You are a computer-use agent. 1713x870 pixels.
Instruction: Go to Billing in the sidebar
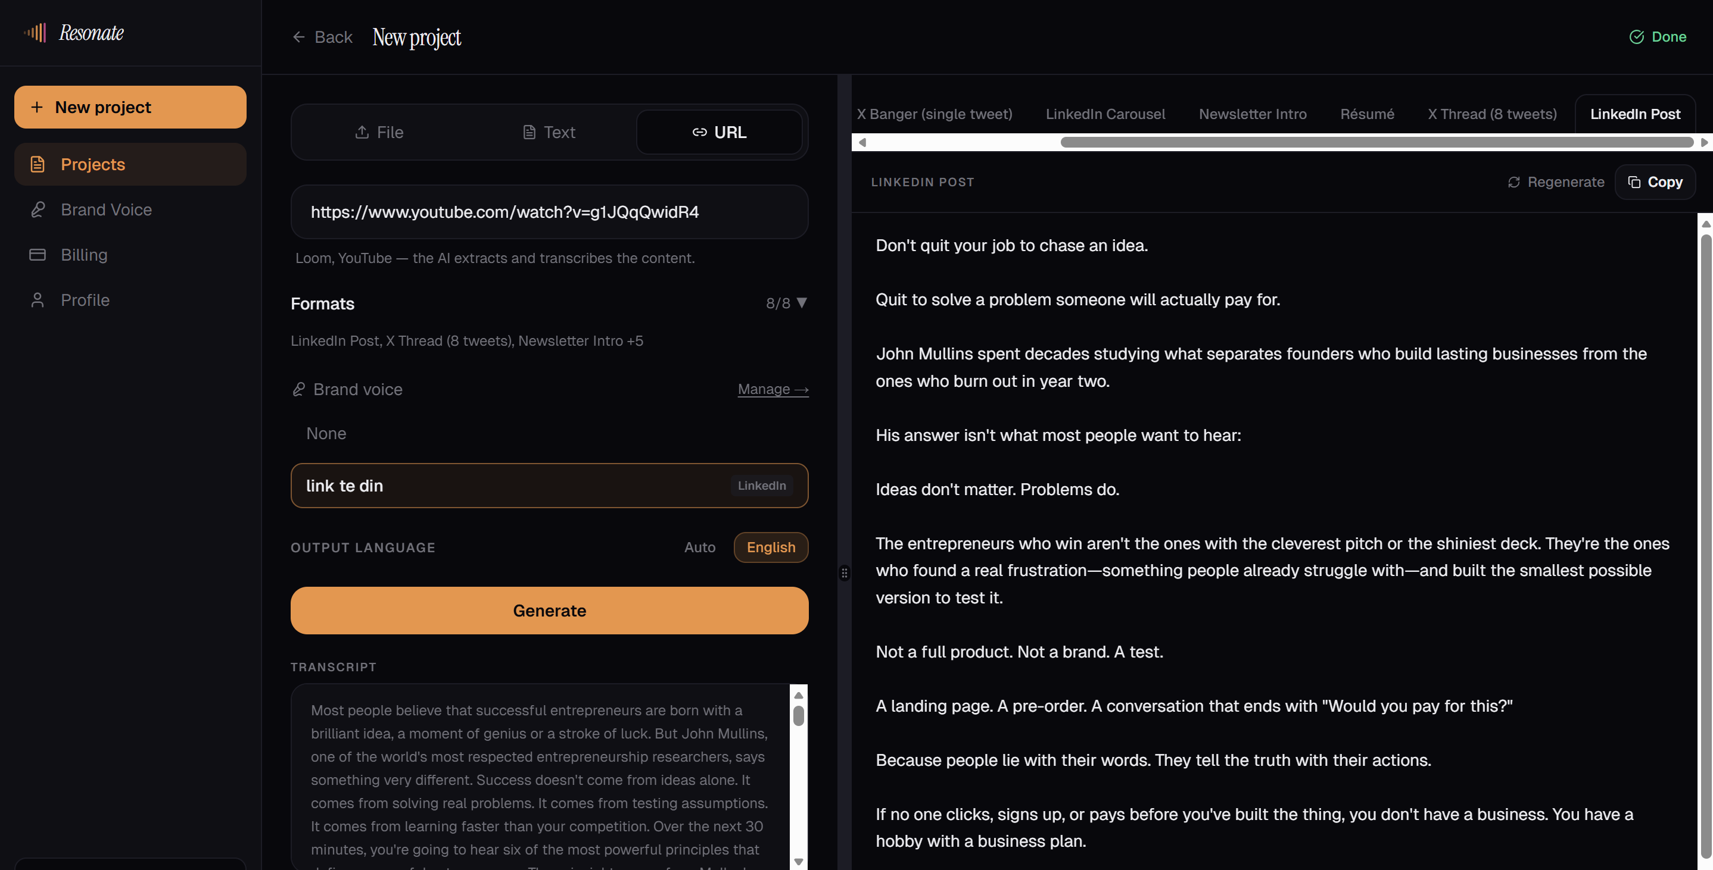pos(130,255)
